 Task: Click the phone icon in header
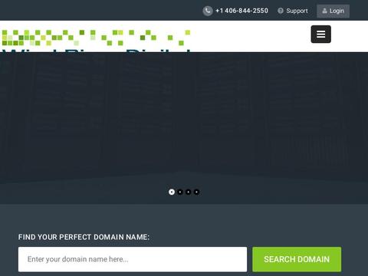click(208, 11)
